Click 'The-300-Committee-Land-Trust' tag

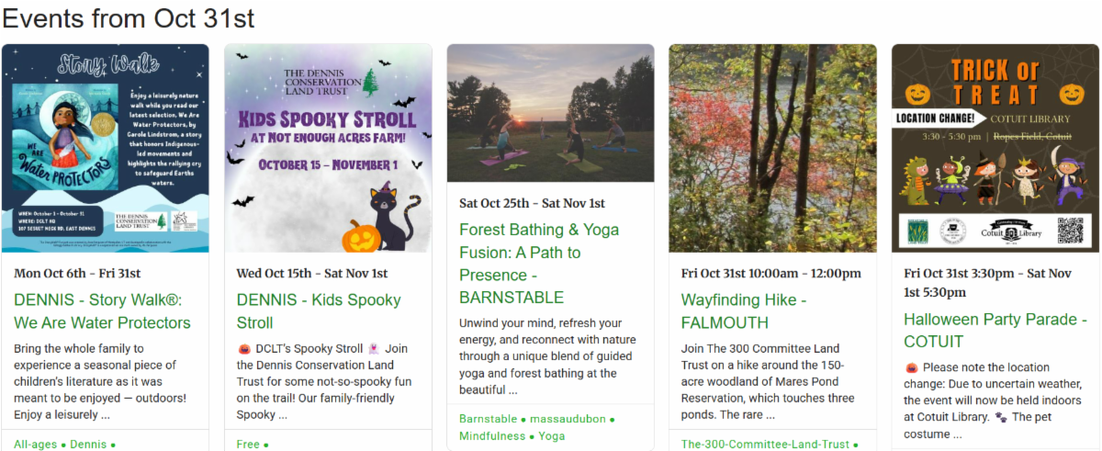pos(765,445)
